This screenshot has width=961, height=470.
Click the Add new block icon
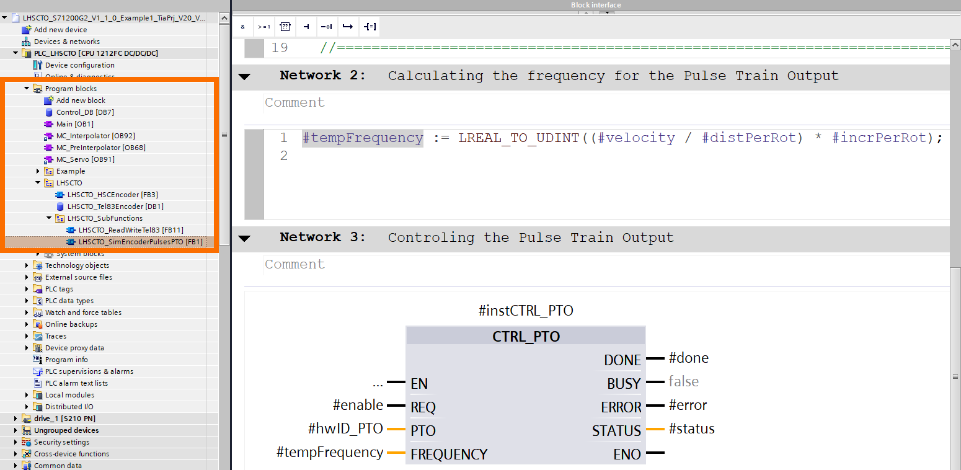(x=49, y=100)
